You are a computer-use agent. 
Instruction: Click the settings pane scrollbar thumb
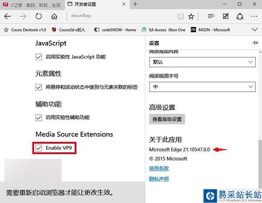pyautogui.click(x=260, y=164)
